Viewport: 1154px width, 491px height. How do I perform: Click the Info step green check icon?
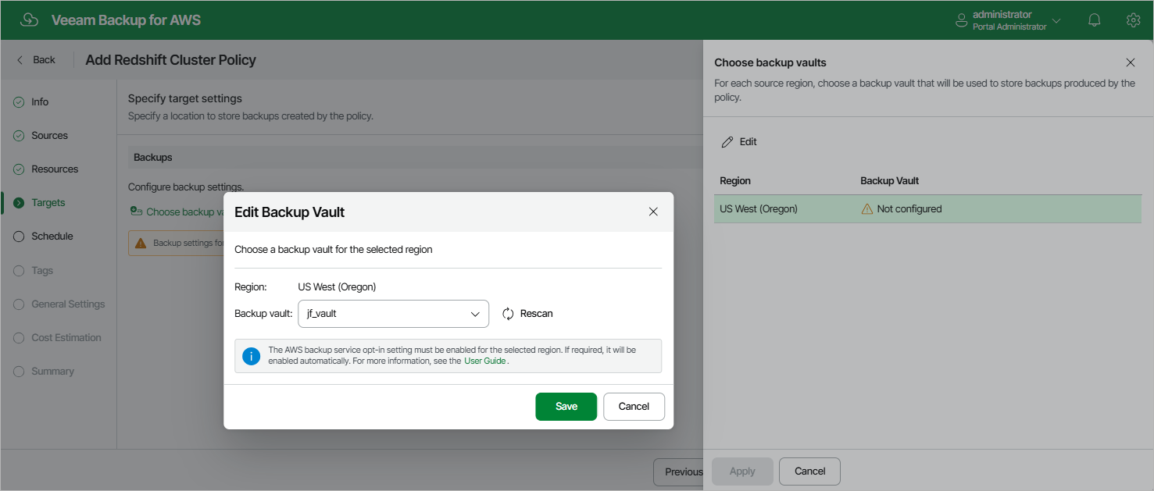(19, 102)
